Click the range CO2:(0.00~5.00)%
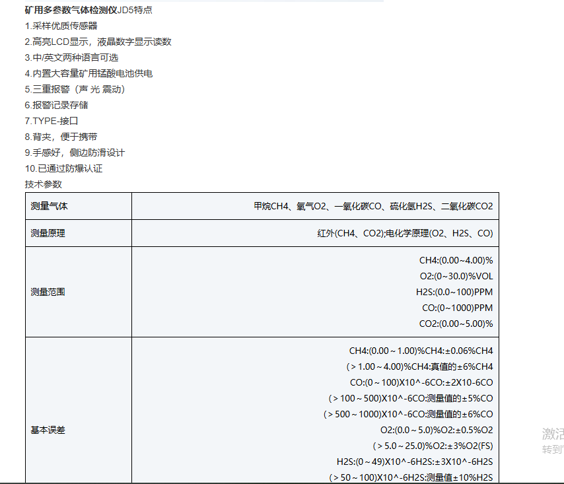Screen dimensions: 564x484 click(456, 324)
